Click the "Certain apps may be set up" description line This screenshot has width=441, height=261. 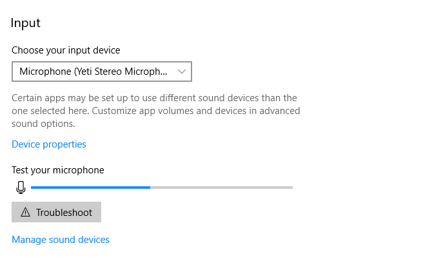(154, 98)
